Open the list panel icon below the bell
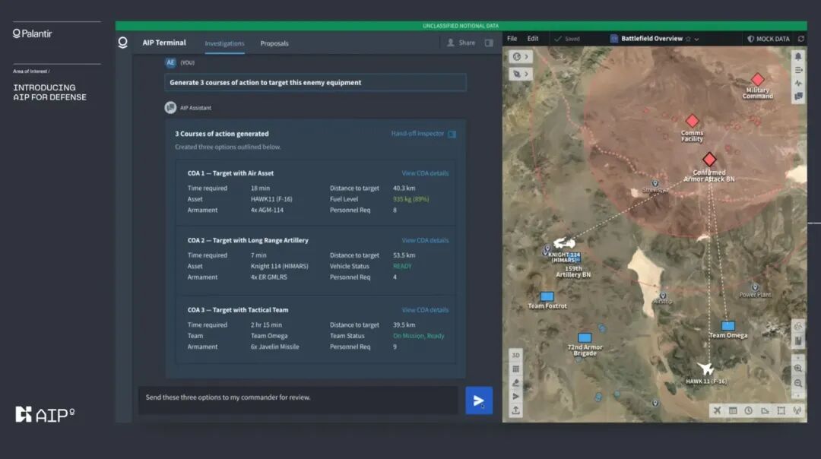The image size is (821, 459). (x=798, y=70)
